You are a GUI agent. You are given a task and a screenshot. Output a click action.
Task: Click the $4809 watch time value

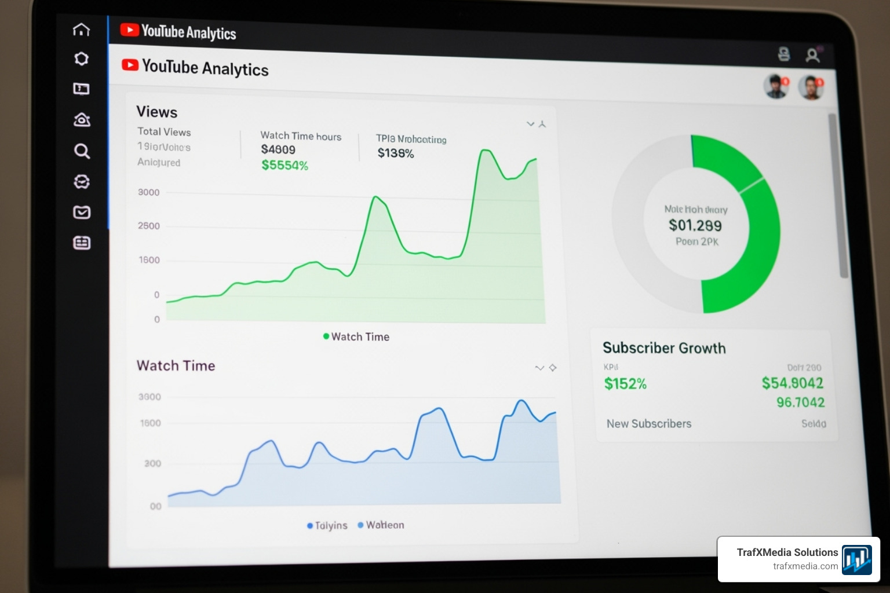pyautogui.click(x=278, y=149)
